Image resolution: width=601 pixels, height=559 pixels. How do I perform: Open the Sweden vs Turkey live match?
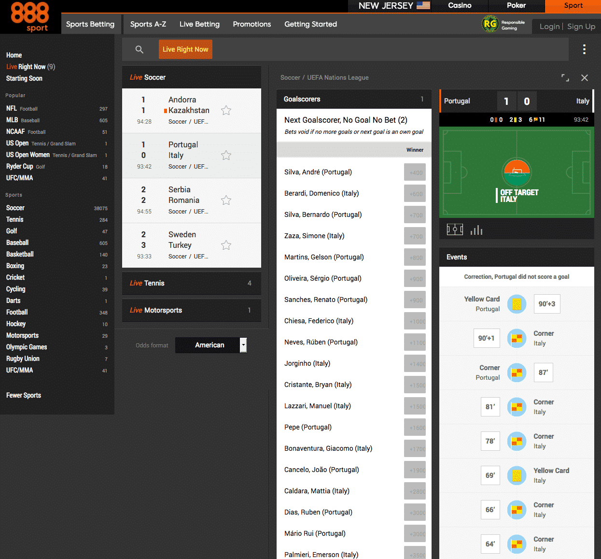click(x=192, y=245)
